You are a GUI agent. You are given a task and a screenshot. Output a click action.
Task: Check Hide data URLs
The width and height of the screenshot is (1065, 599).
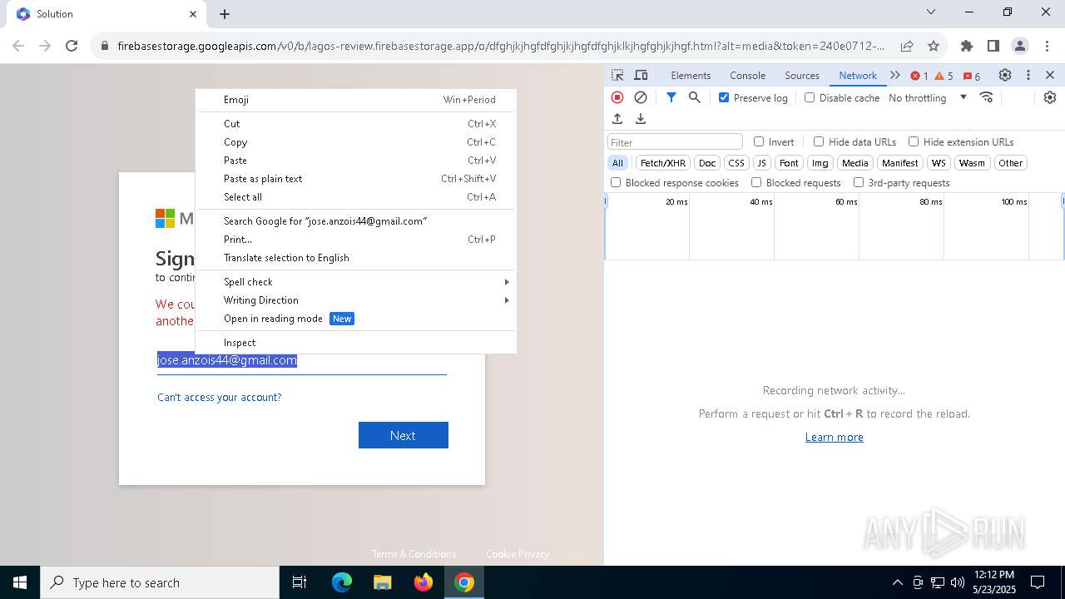click(x=819, y=141)
